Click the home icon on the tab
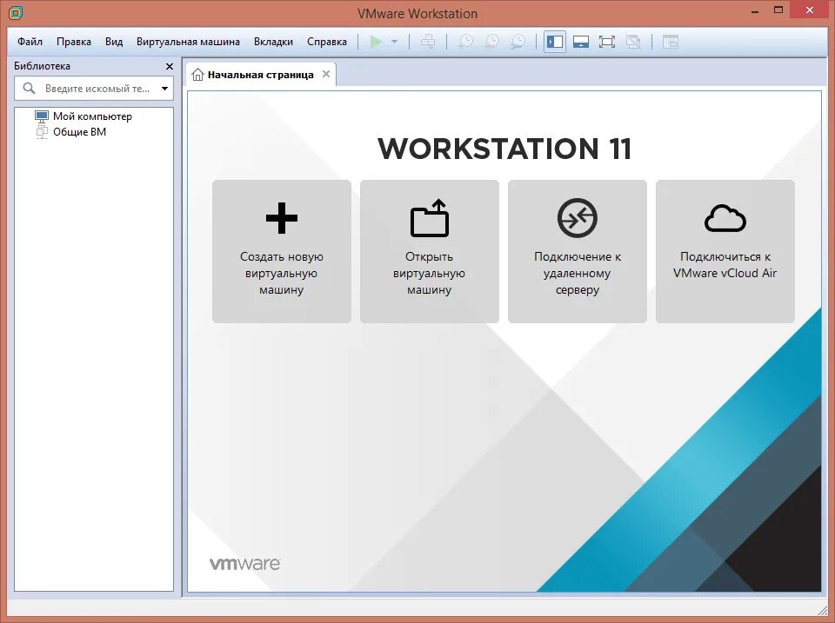835x623 pixels. point(197,75)
